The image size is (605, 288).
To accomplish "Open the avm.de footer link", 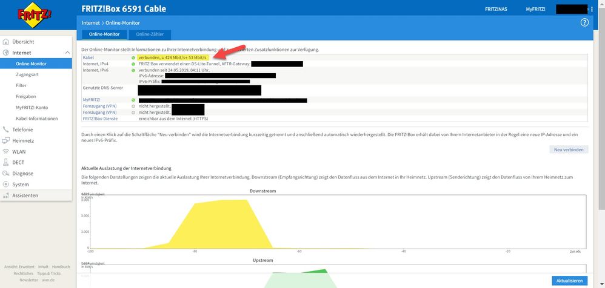I will pyautogui.click(x=48, y=280).
